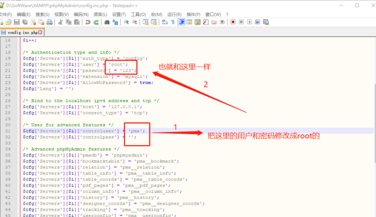The height and width of the screenshot is (217, 376).
Task: Click the Copy toolbar icon
Action: tap(69, 22)
